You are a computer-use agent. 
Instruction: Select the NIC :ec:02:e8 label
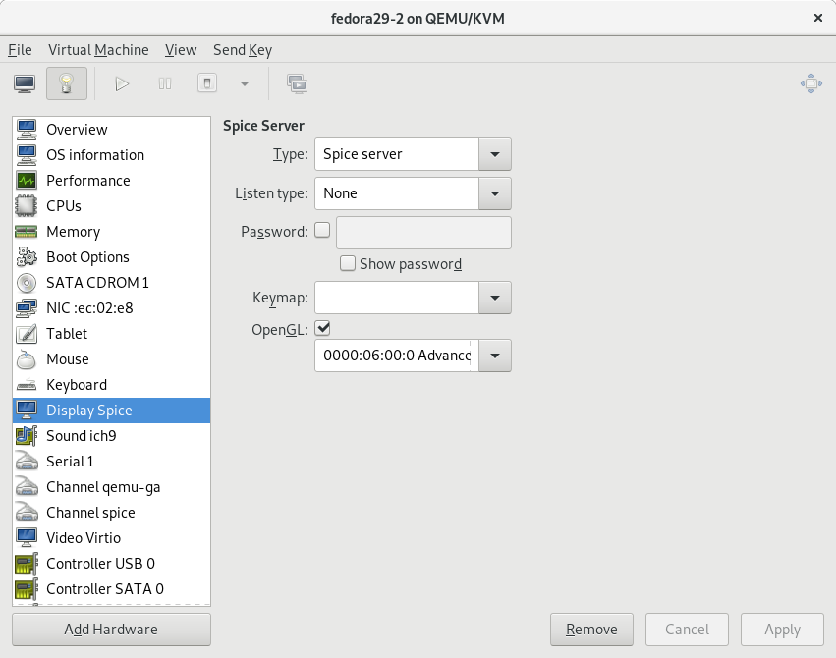coord(89,308)
